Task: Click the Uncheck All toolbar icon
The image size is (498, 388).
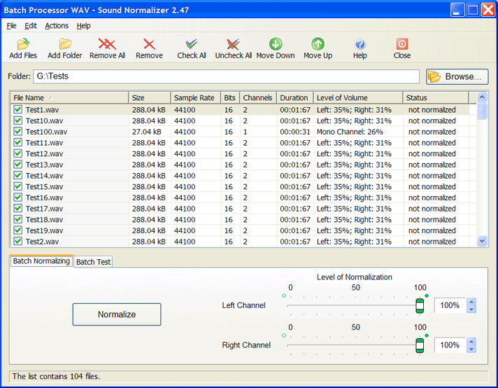Action: pos(233,44)
